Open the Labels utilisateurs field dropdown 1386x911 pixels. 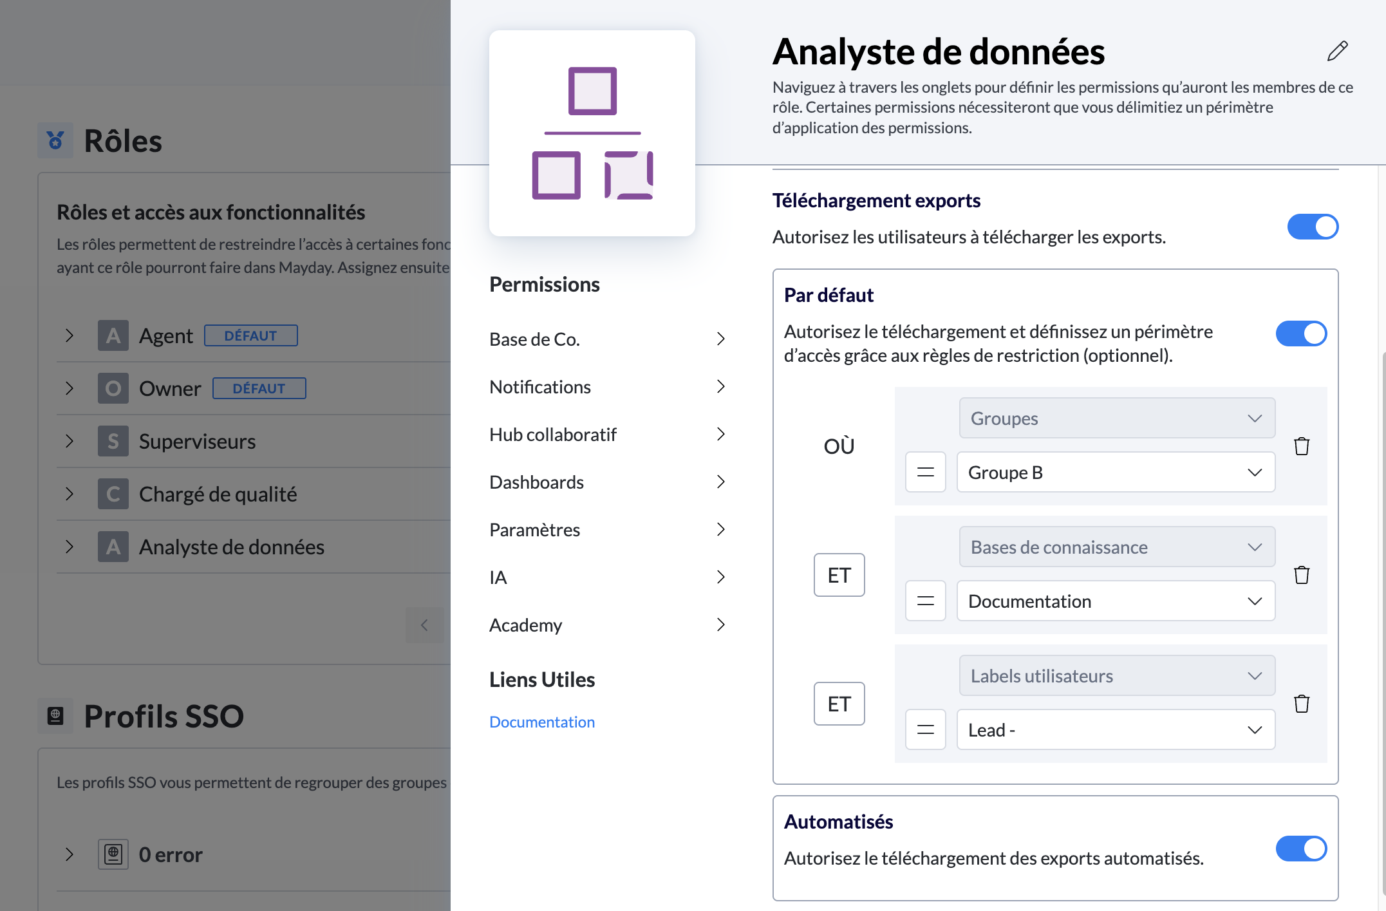1116,676
